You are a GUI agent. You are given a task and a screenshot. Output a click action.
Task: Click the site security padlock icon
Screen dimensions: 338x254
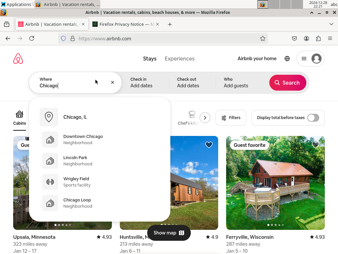tap(73, 38)
